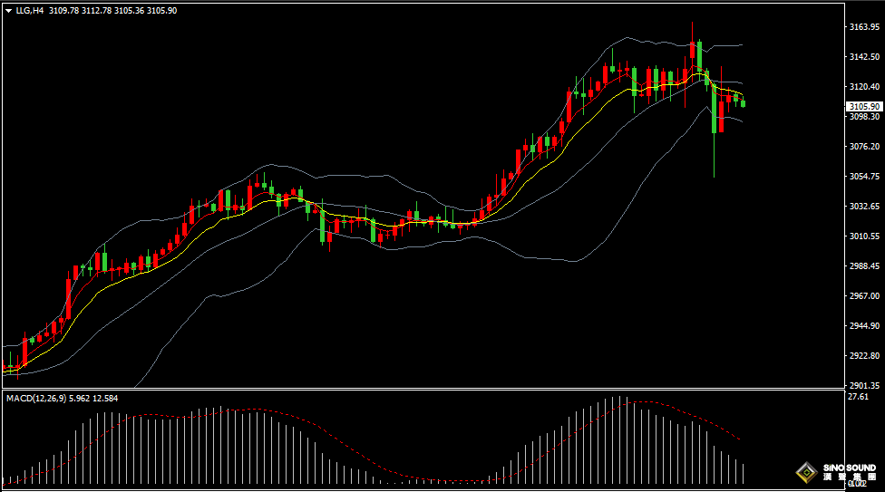Click the 3054.75 price axis label
The width and height of the screenshot is (885, 492).
pos(864,177)
